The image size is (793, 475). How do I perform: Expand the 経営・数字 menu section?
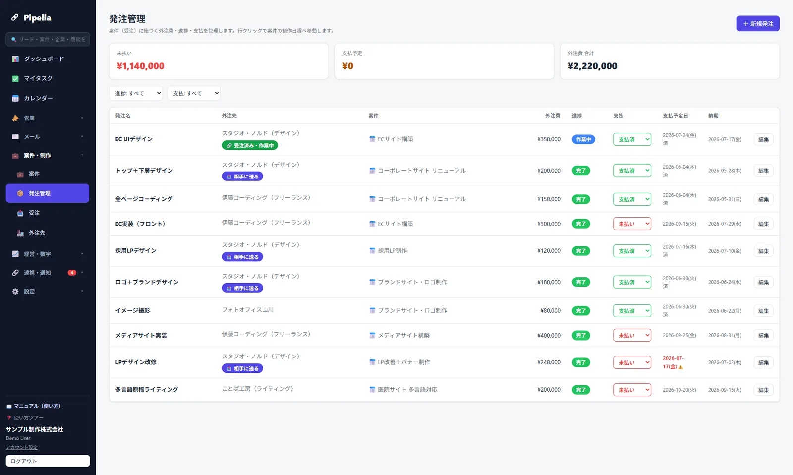click(x=48, y=254)
